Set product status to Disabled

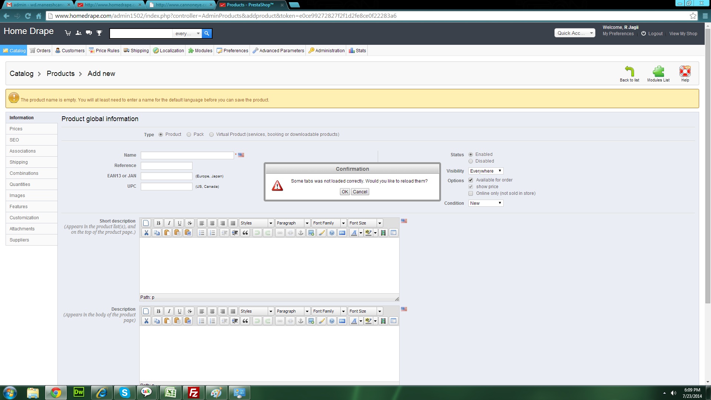coord(471,161)
